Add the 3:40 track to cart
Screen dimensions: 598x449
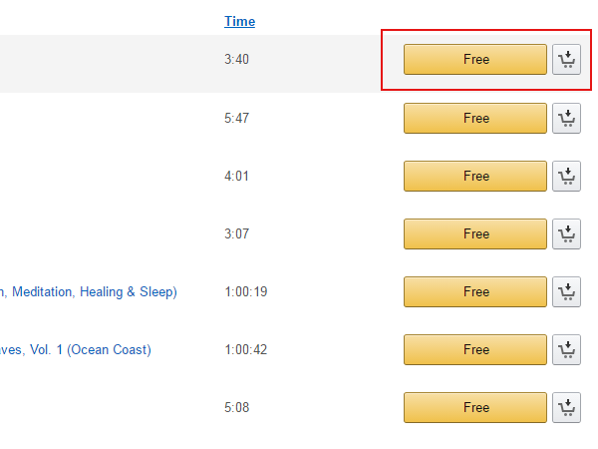click(566, 60)
